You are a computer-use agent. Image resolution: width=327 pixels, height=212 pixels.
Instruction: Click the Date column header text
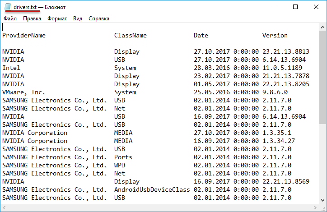[201, 35]
